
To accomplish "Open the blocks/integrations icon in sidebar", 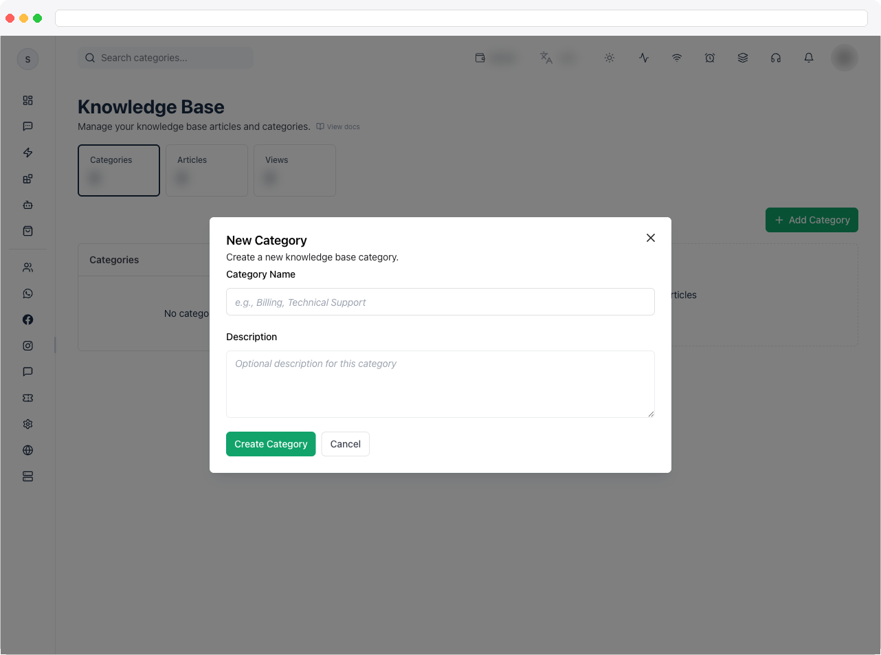I will 27,179.
